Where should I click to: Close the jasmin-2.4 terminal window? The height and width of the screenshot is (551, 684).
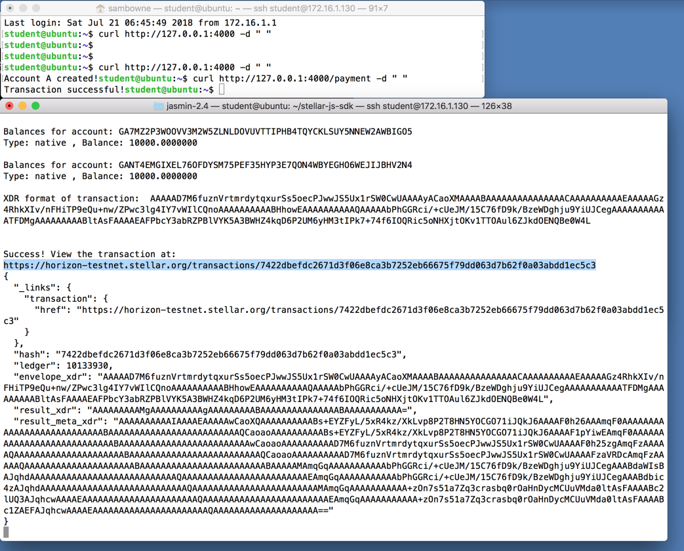tap(9, 106)
